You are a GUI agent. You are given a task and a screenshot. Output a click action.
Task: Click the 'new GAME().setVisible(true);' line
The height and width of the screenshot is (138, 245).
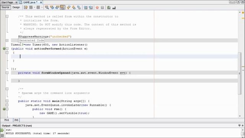point(65,113)
